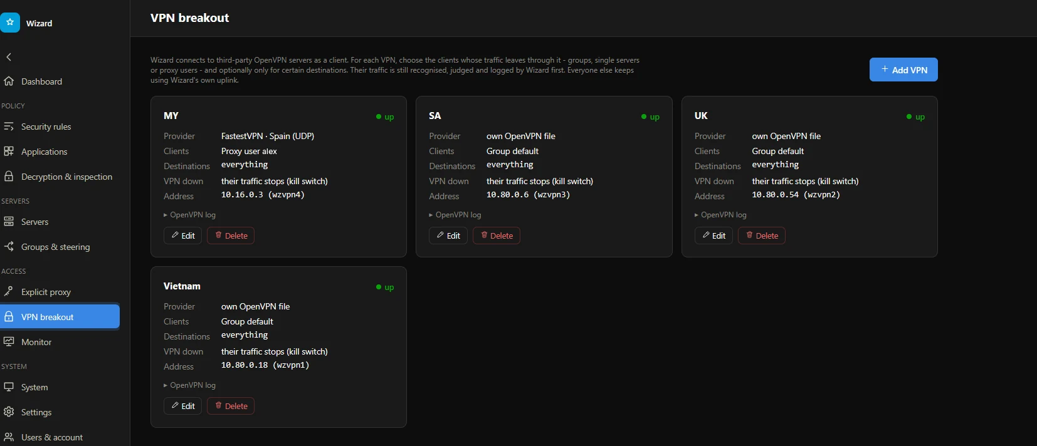This screenshot has width=1037, height=446.
Task: Click pencil icon in MY card Edit
Action: click(x=175, y=236)
